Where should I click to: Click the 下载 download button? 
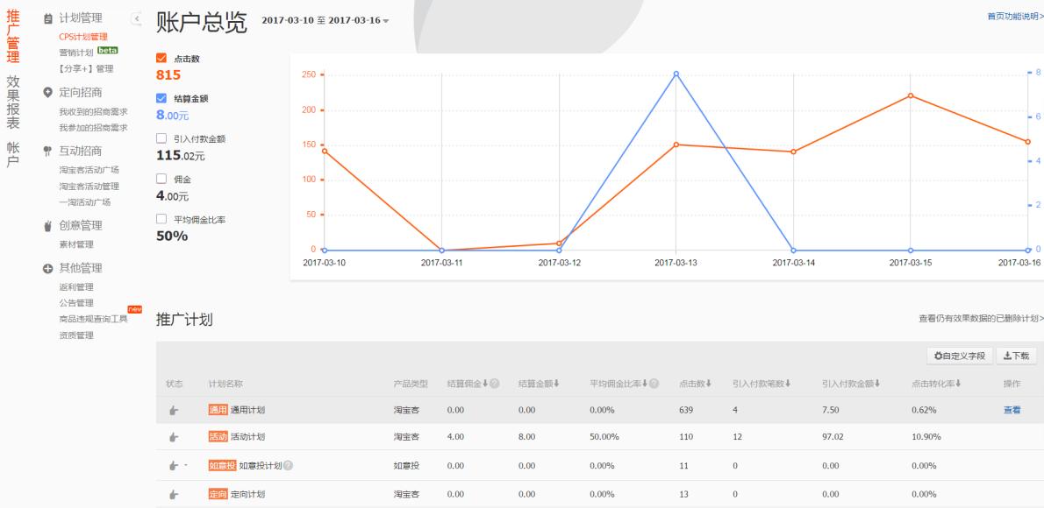coord(1015,356)
